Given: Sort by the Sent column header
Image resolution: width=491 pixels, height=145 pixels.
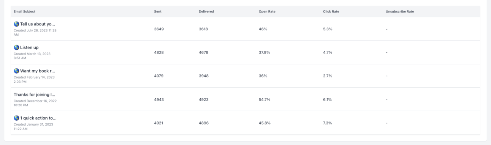Looking at the screenshot, I should pos(158,12).
